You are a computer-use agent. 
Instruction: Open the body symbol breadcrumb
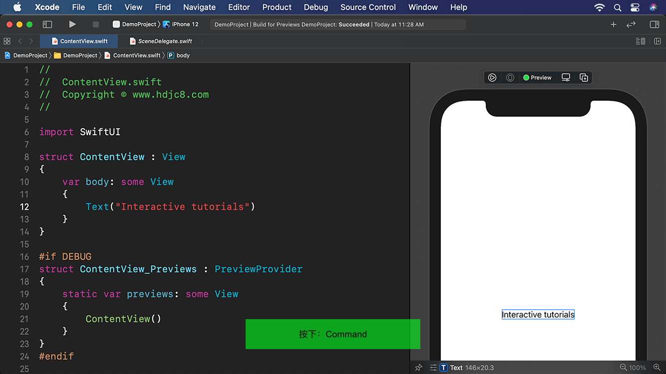pos(179,55)
